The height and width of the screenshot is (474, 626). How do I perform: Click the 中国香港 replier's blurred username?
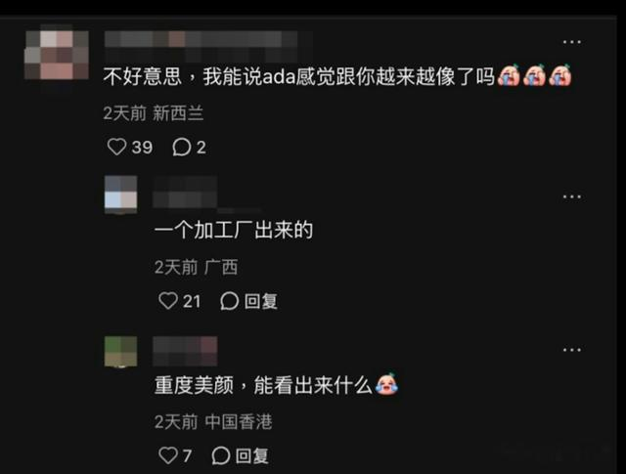(x=185, y=351)
